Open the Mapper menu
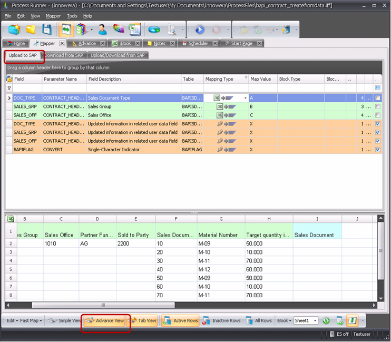The image size is (391, 342). (53, 16)
